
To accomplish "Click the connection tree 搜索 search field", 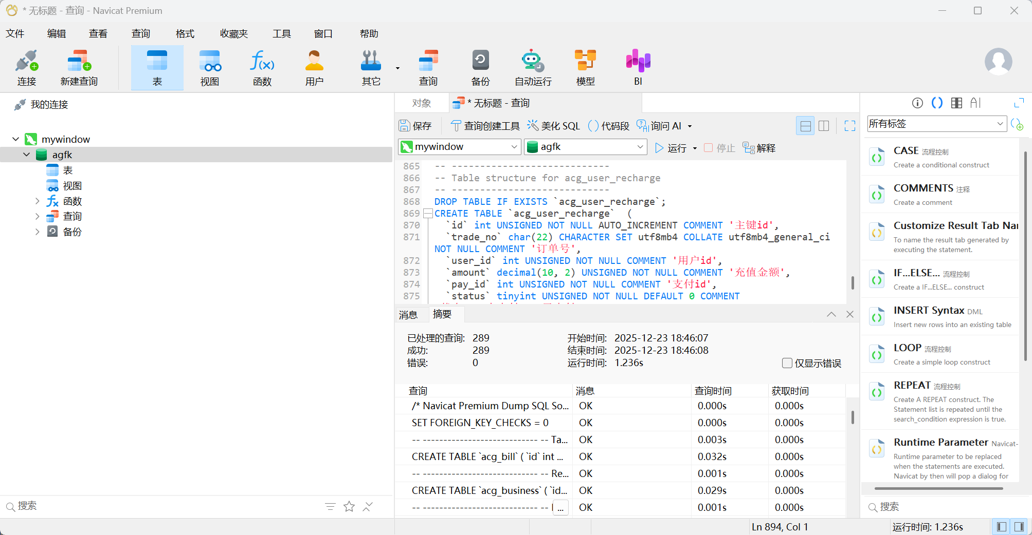I will [165, 506].
